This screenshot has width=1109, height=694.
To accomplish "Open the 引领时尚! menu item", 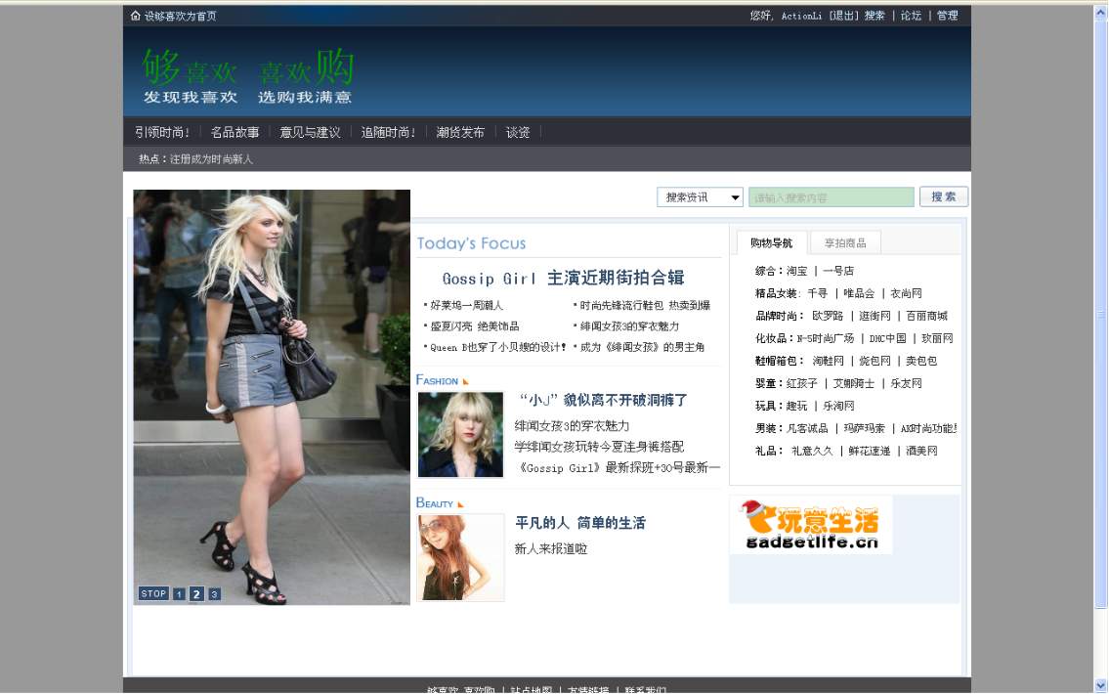I will [162, 132].
